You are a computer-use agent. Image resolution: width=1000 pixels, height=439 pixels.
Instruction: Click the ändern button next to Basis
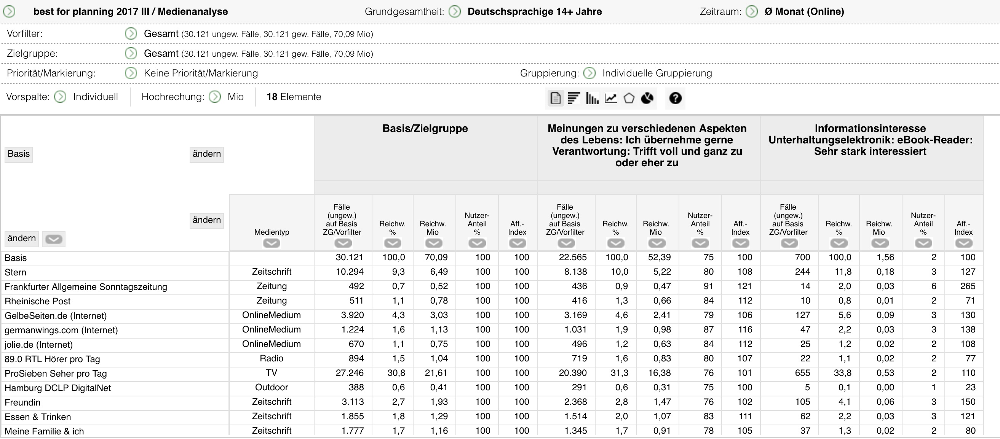coord(206,154)
